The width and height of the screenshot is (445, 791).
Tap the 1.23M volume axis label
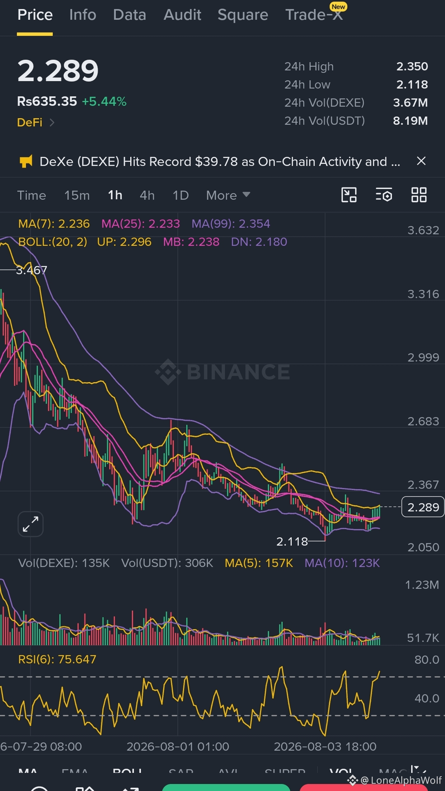[x=422, y=585]
